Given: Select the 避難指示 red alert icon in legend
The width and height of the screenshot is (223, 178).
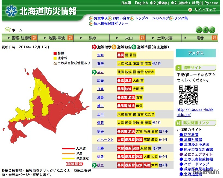Looking at the screenshot, I should pyautogui.click(x=94, y=47).
